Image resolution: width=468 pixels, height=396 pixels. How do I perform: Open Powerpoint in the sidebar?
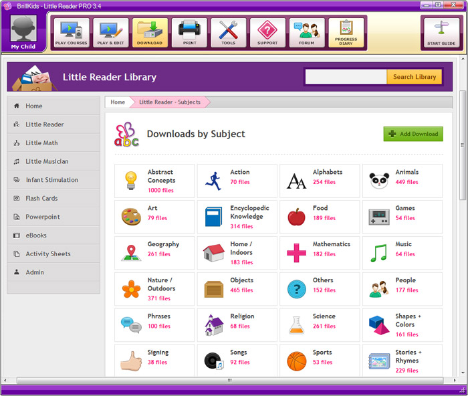pos(53,217)
